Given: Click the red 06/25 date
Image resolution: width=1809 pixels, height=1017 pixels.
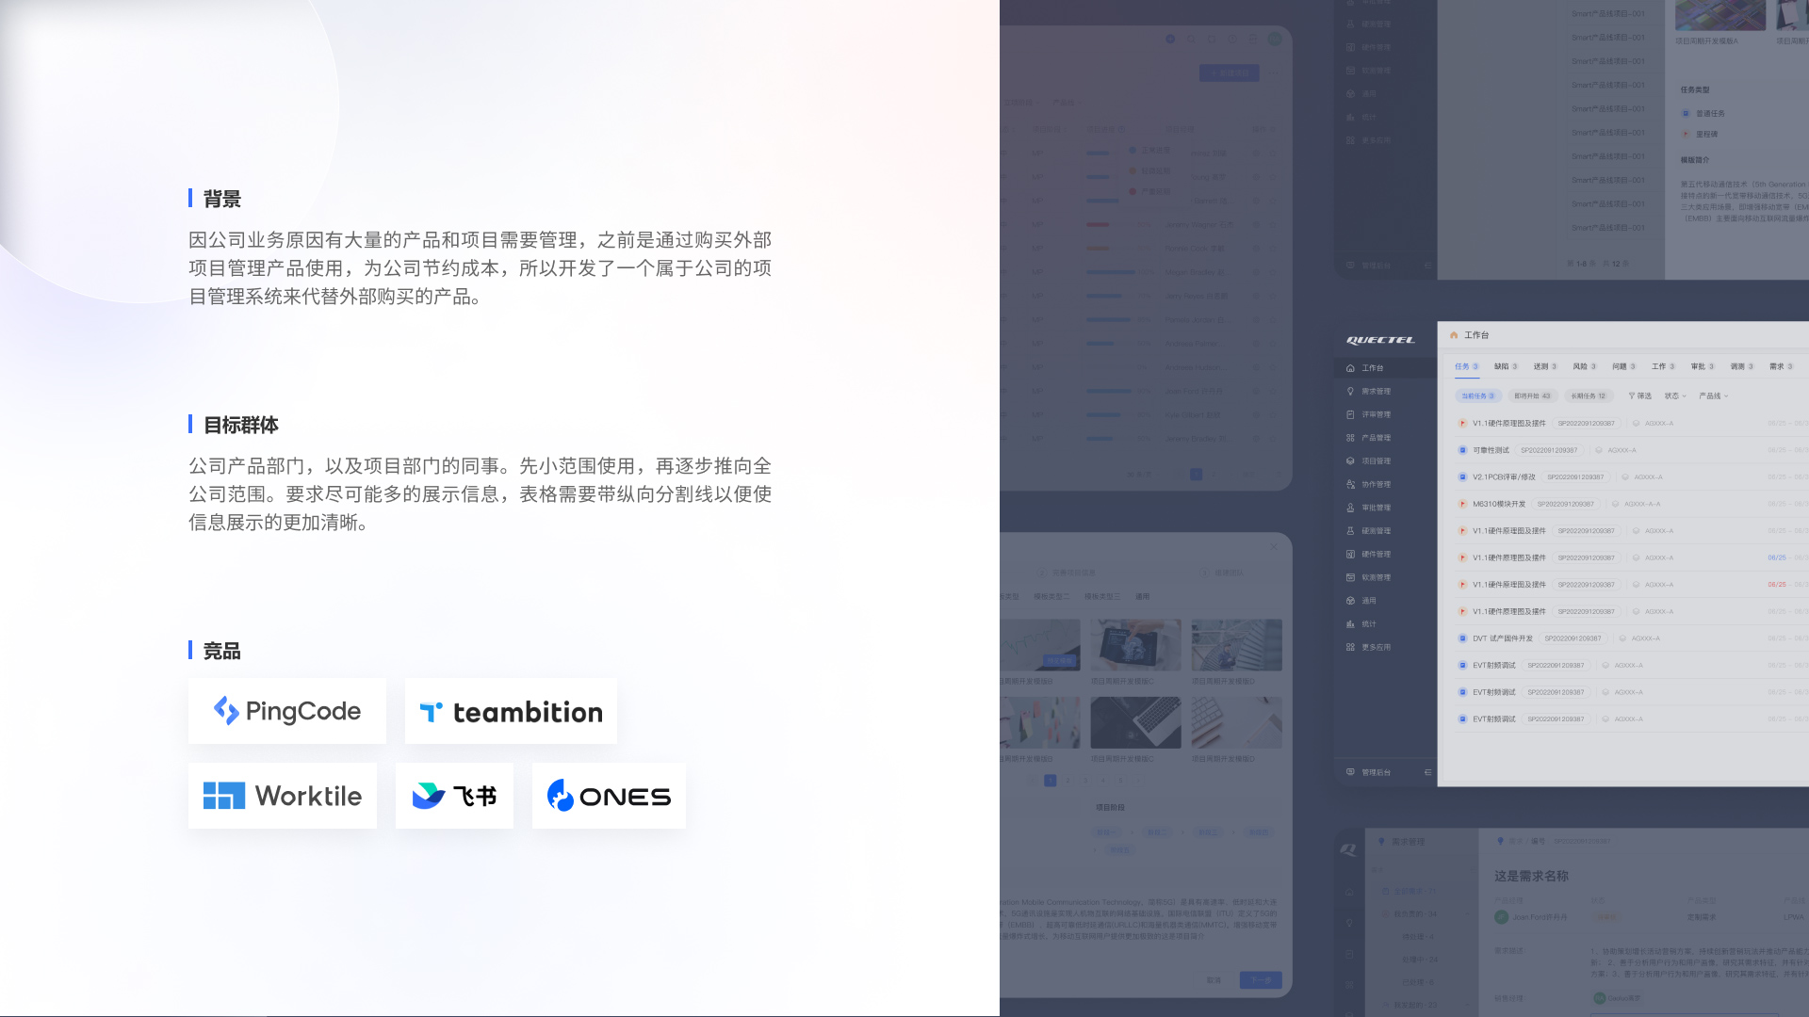Looking at the screenshot, I should pyautogui.click(x=1777, y=585).
